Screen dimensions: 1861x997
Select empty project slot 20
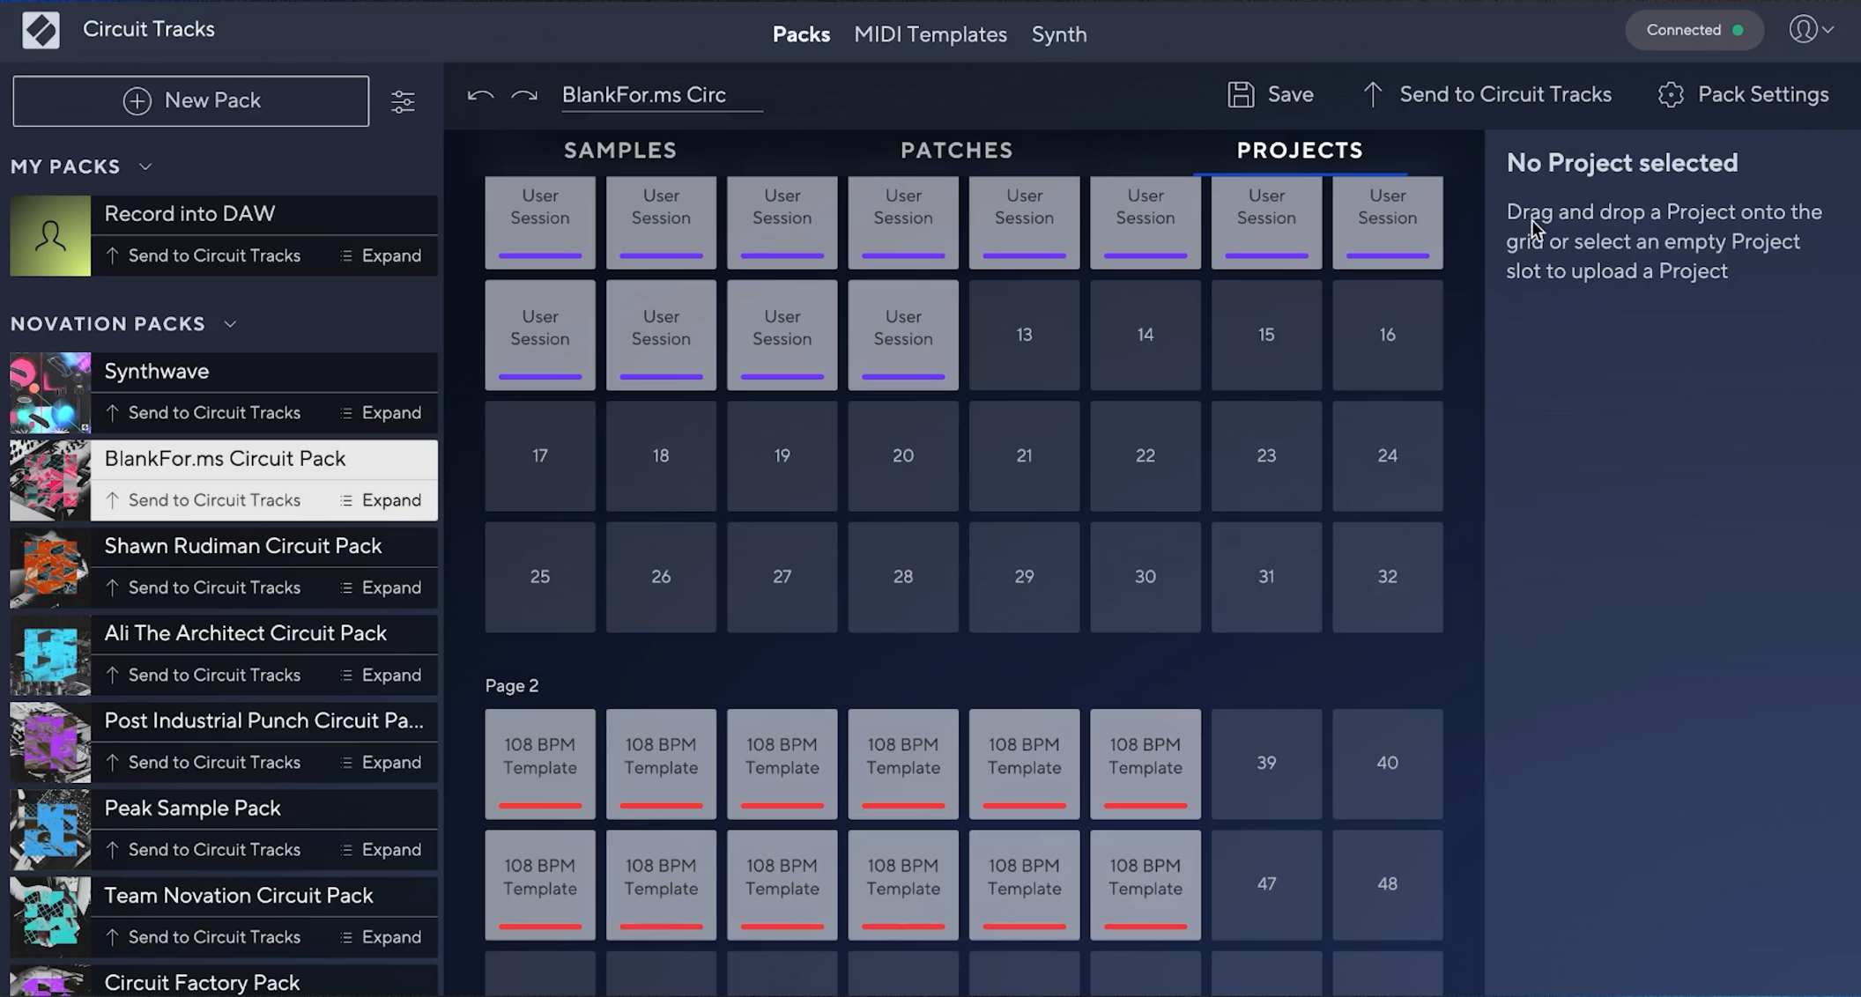click(x=903, y=455)
